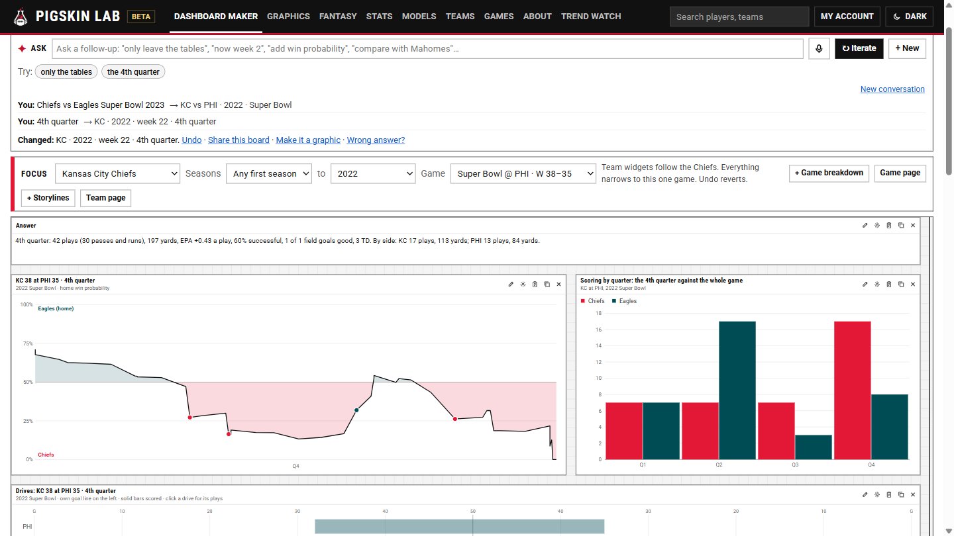Open the Trend Watch nav item

[591, 17]
